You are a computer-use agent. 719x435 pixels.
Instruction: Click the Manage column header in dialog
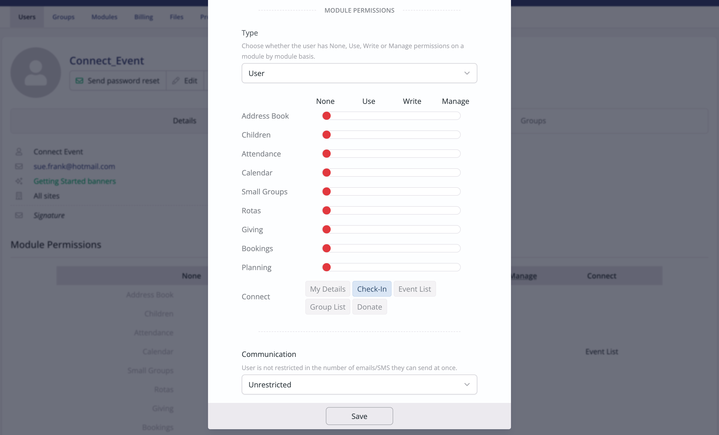point(455,101)
